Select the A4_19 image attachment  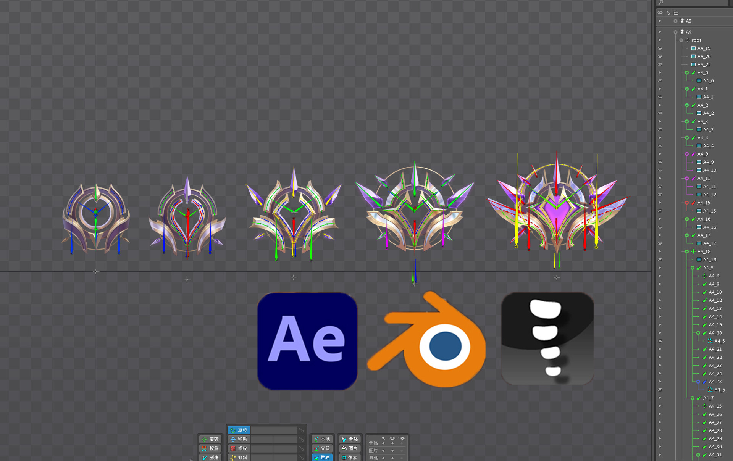click(x=705, y=48)
